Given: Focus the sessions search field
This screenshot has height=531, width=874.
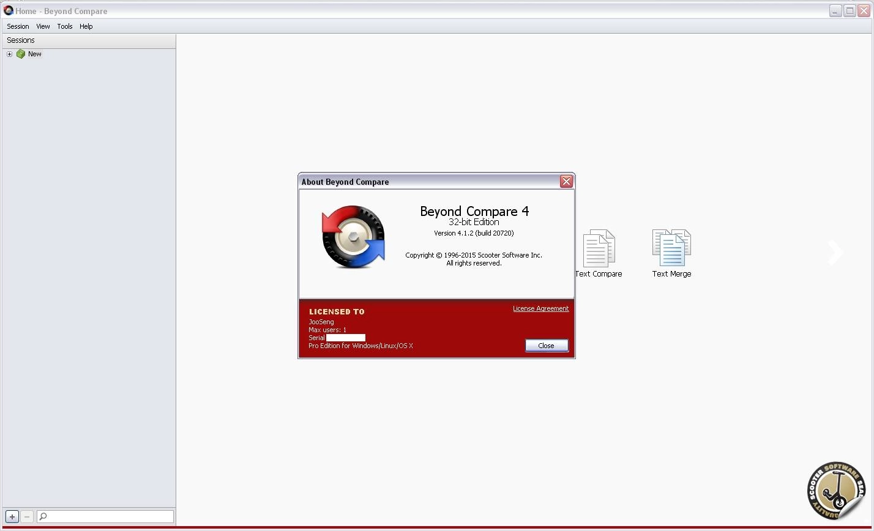Looking at the screenshot, I should click(x=105, y=517).
